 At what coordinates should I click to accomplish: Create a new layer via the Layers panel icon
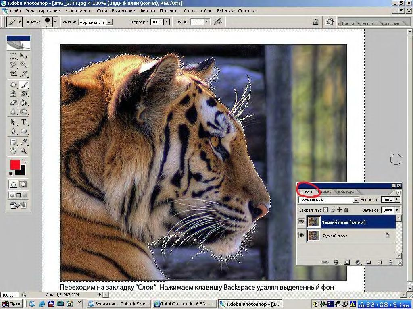[380, 262]
